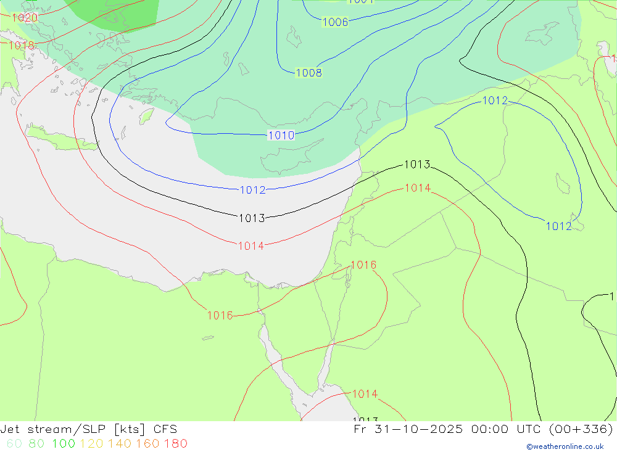Click the 160 kts legend value
This screenshot has width=617, height=452.
tap(147, 444)
